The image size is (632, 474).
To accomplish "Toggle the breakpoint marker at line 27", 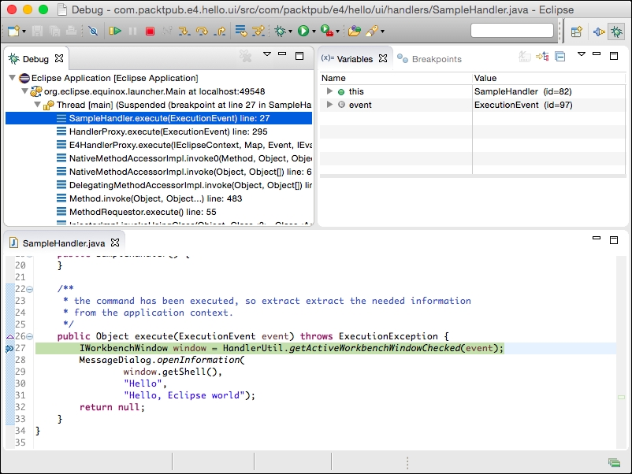I will click(x=9, y=348).
